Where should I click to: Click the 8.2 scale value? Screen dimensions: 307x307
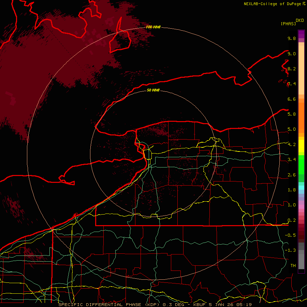(292, 69)
